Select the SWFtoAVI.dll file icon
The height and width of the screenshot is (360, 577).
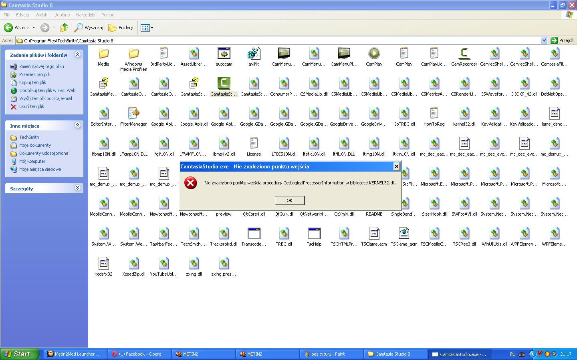pos(464,203)
